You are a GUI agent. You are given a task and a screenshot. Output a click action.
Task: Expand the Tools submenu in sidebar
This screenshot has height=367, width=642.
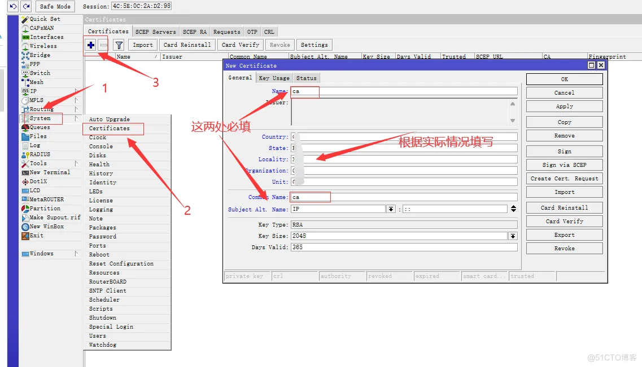tap(76, 163)
